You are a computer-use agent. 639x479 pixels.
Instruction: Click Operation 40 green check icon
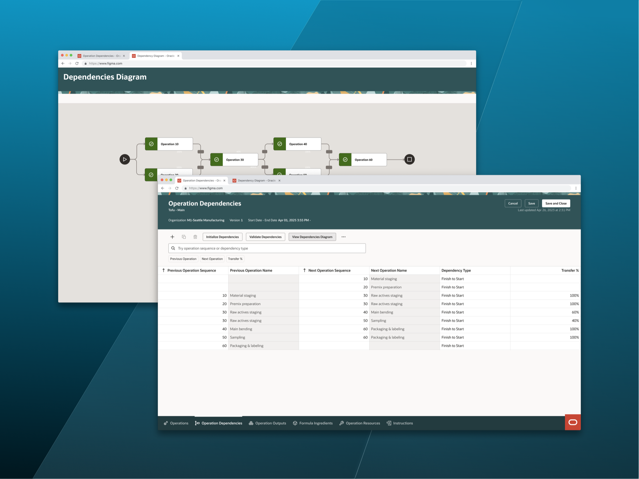(x=280, y=144)
